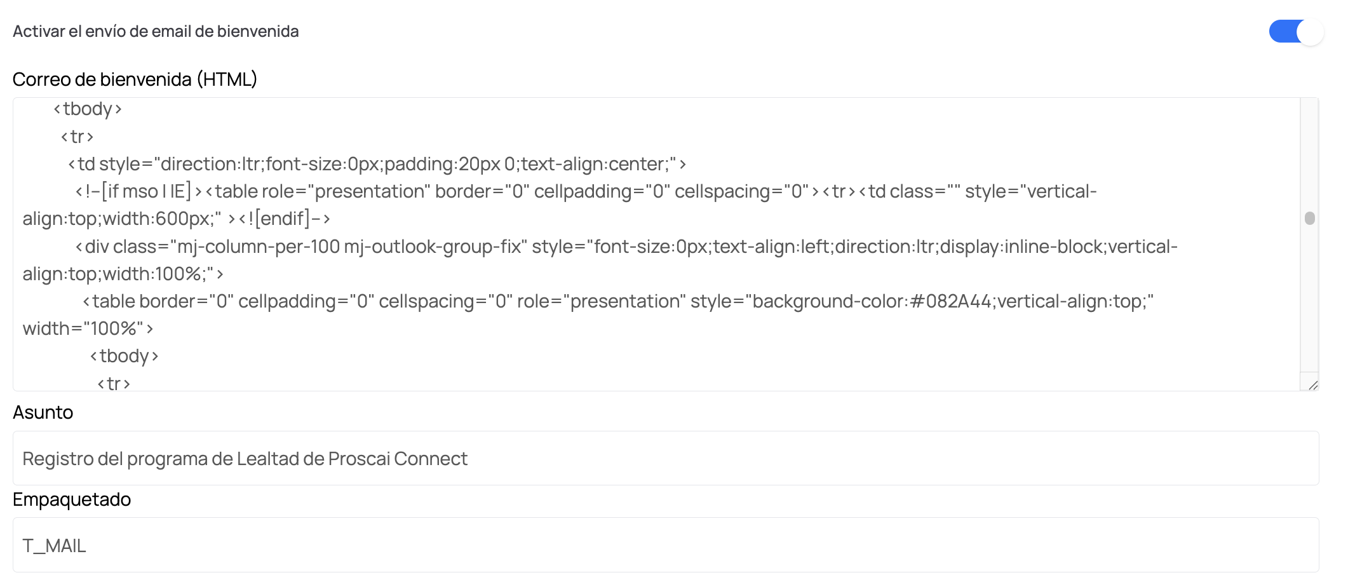Click the table line with background-color #082A44
The width and height of the screenshot is (1348, 582).
[618, 301]
